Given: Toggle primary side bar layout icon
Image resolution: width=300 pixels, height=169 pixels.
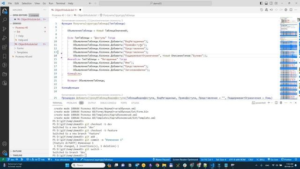Looking at the screenshot, I should [262, 3].
